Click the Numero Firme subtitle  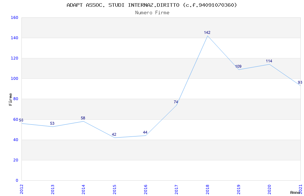click(x=152, y=12)
